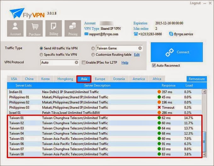This screenshot has width=214, height=166.
Task: Open the Account icon button
Action: point(15,29)
